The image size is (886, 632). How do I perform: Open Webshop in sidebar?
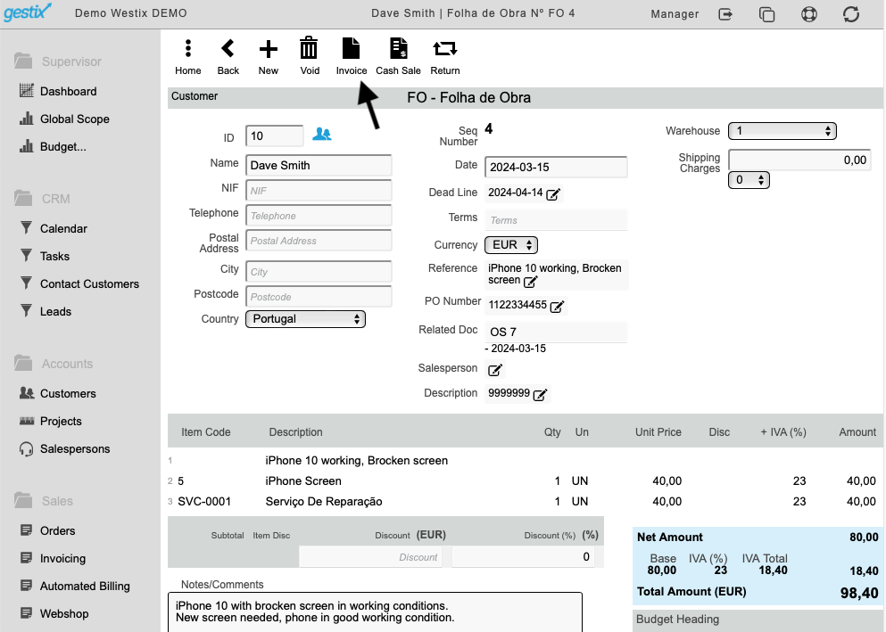coord(54,612)
